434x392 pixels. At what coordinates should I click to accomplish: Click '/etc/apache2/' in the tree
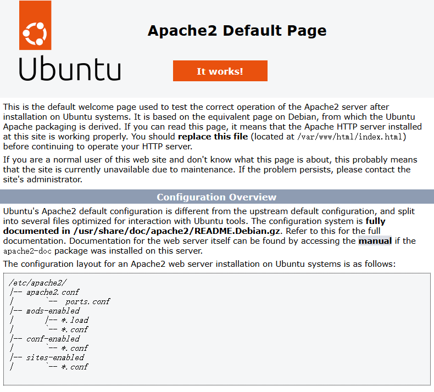[x=38, y=283]
